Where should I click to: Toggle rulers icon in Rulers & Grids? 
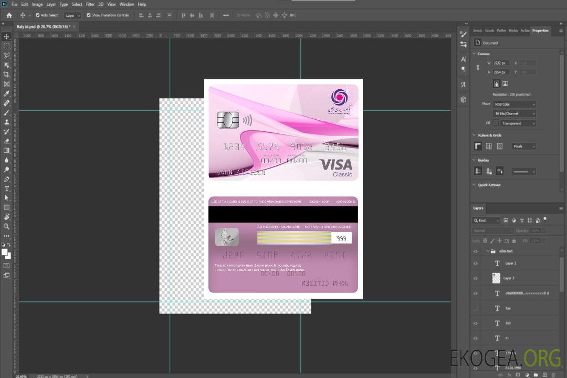[478, 146]
